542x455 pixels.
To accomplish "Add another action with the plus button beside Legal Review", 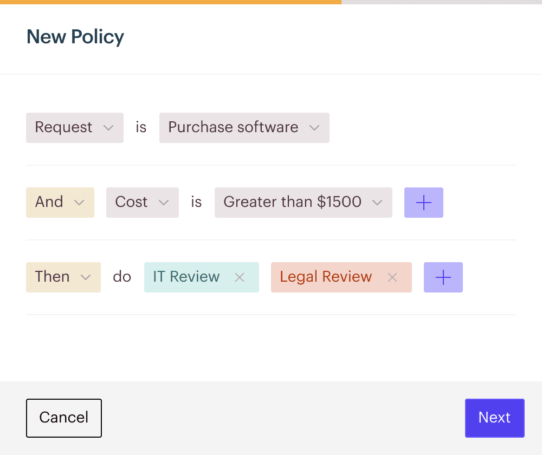I will 443,277.
